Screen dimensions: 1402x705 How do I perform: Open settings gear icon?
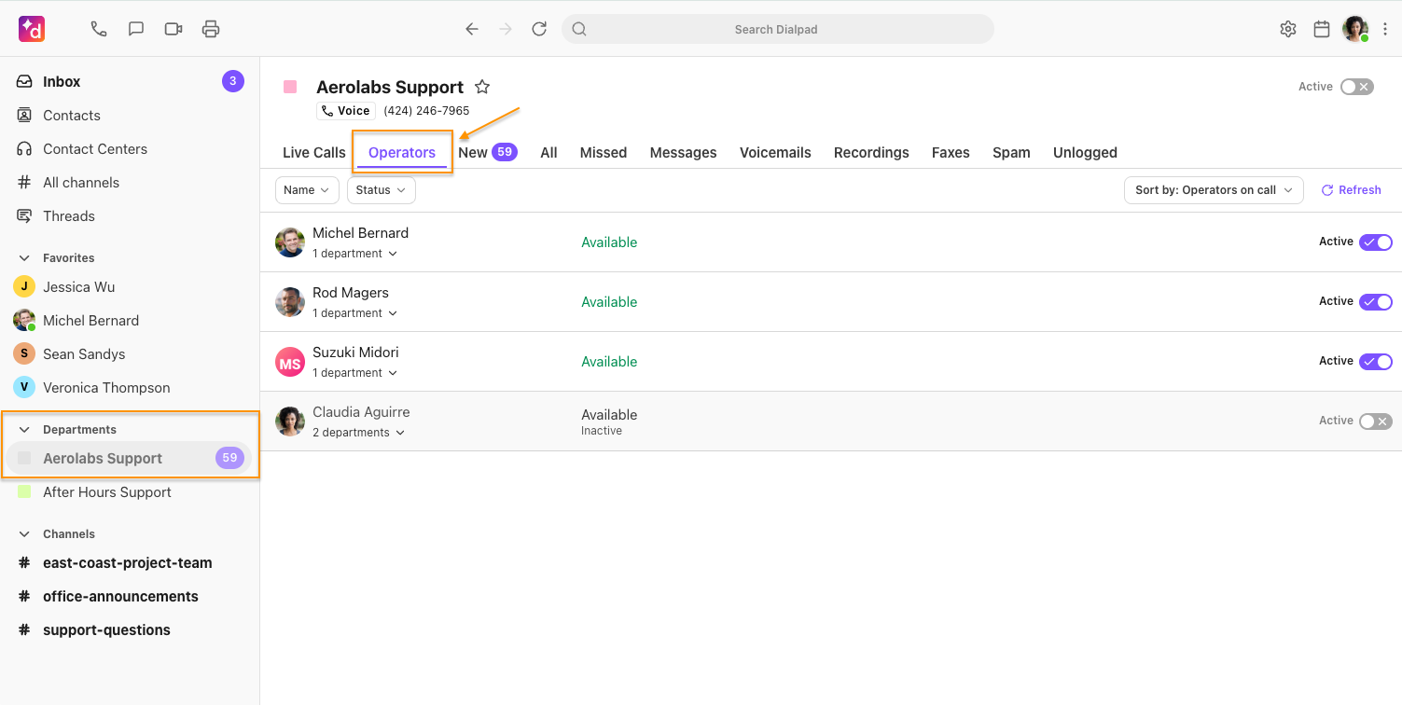[x=1288, y=29]
